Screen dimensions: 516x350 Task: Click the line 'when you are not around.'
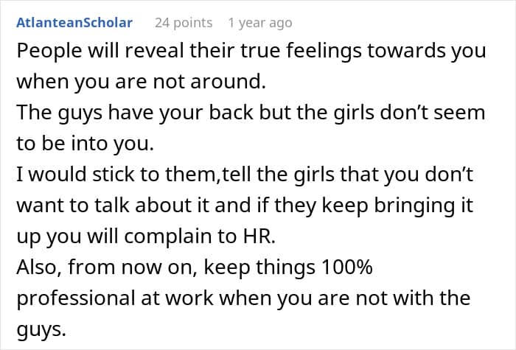tap(142, 82)
